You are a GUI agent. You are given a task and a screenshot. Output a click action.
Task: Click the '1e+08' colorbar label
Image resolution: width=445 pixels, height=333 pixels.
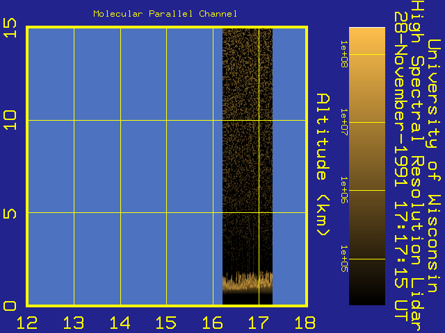pyautogui.click(x=344, y=54)
